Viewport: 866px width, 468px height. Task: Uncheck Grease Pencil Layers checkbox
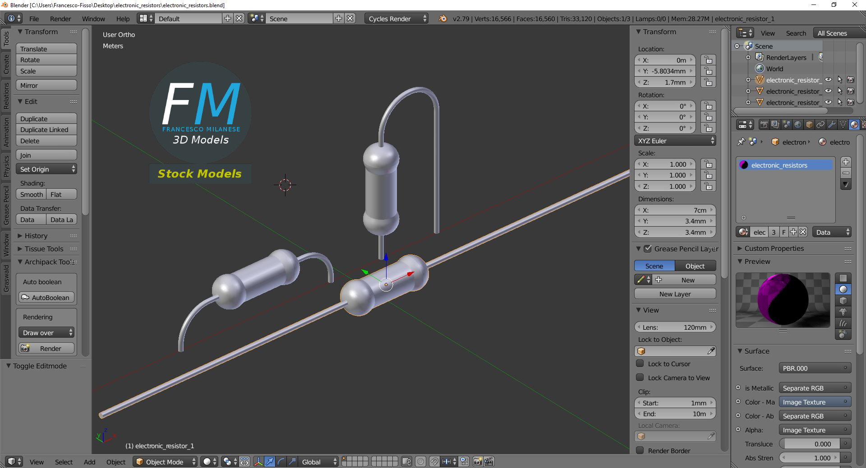[648, 249]
